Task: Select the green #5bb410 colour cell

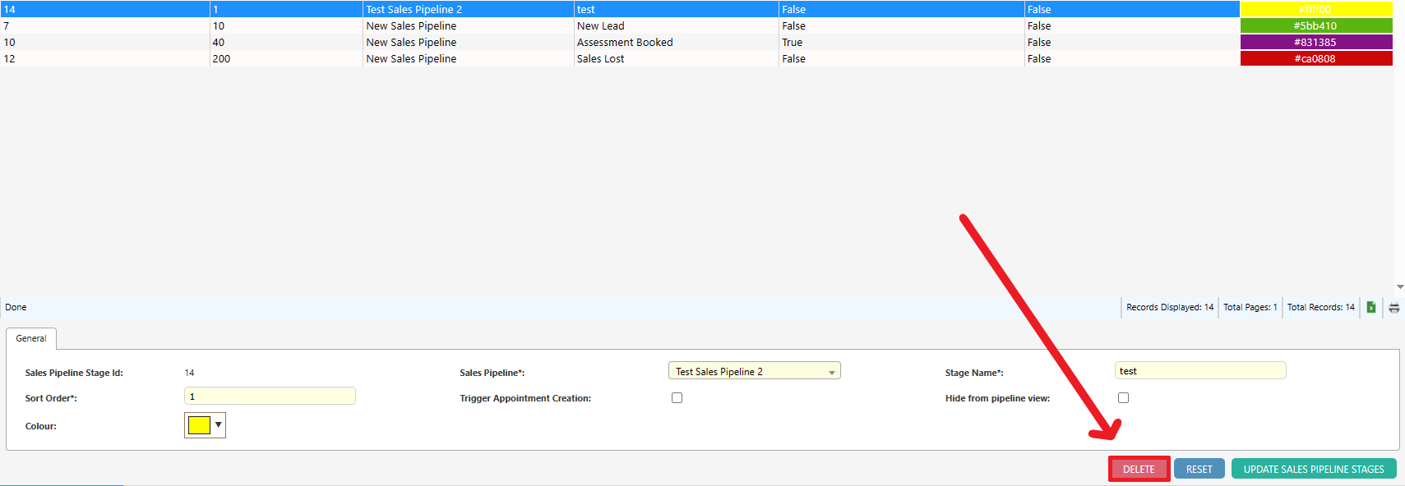Action: click(1315, 25)
